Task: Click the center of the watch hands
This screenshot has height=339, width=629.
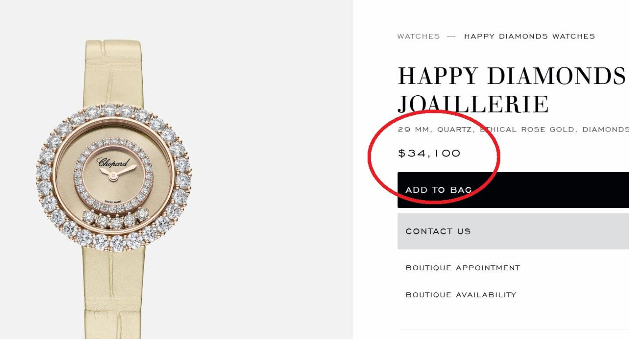Action: click(113, 176)
